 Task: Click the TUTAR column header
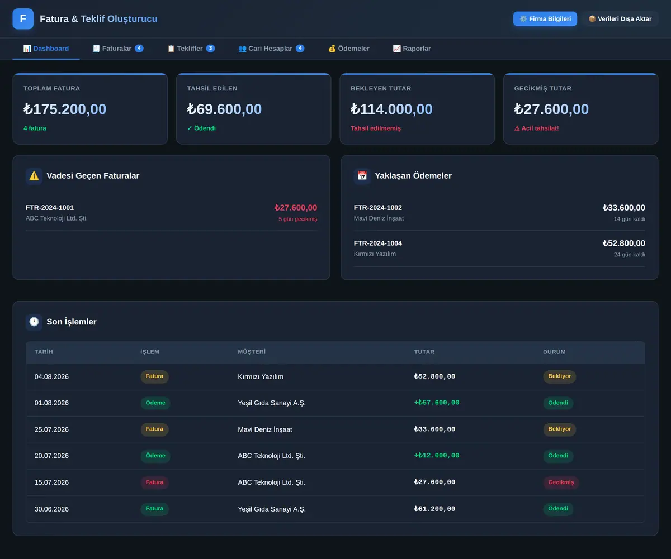coord(424,352)
